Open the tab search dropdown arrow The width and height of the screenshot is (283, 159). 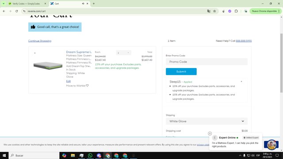click(4, 4)
